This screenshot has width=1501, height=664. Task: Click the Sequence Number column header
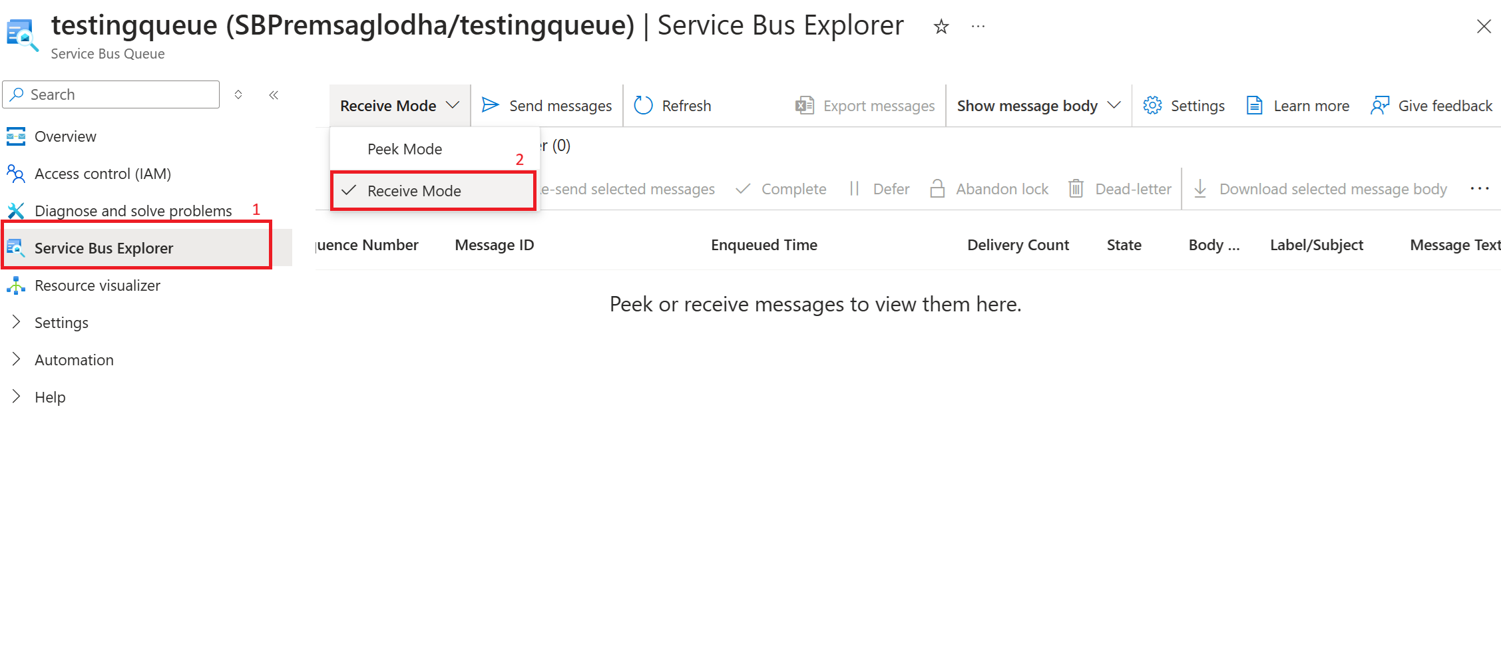point(367,245)
